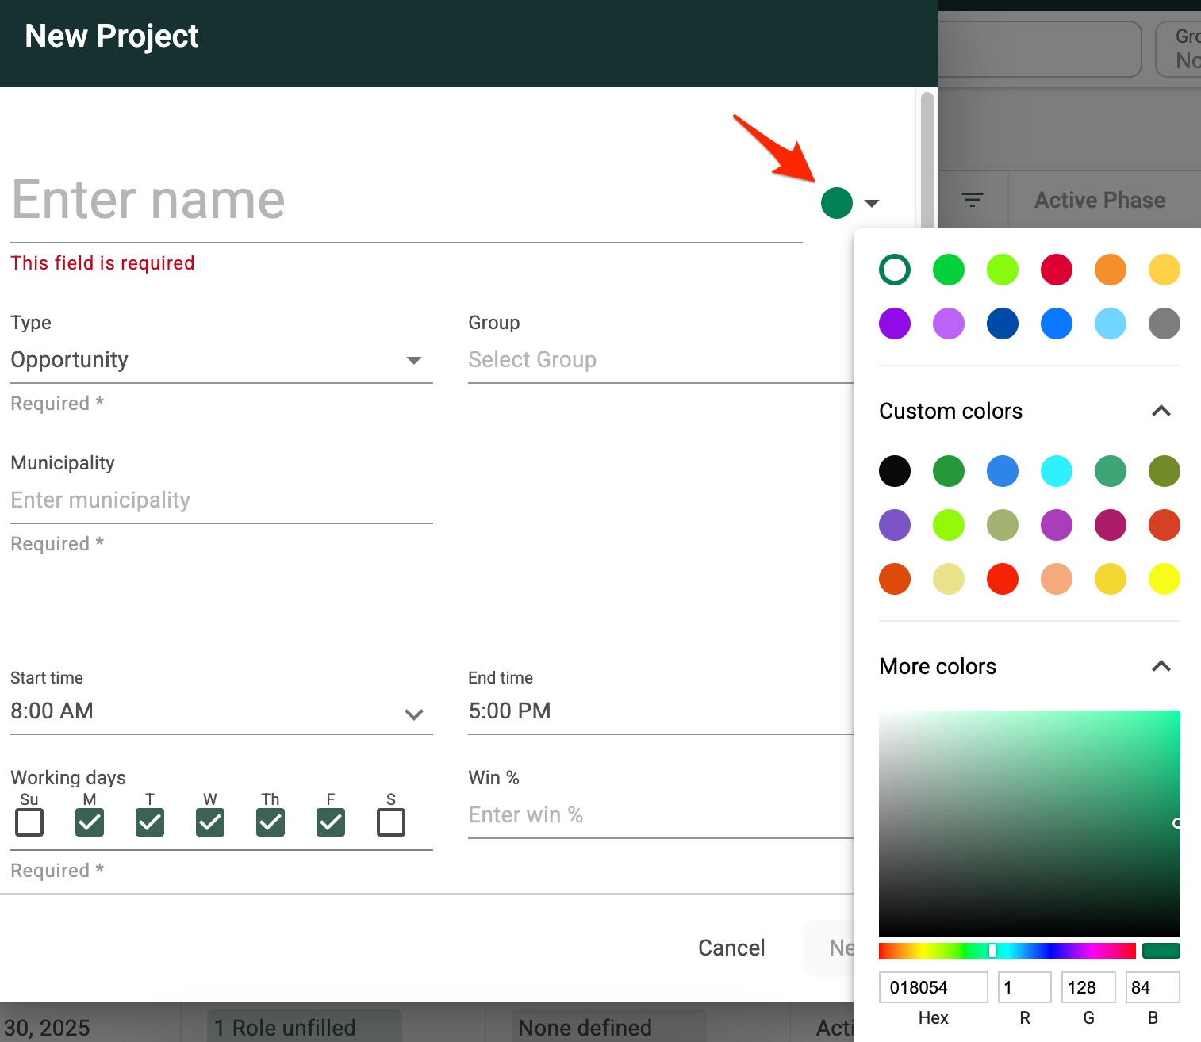Choose the olive green custom color
The image size is (1201, 1042).
click(x=1165, y=471)
